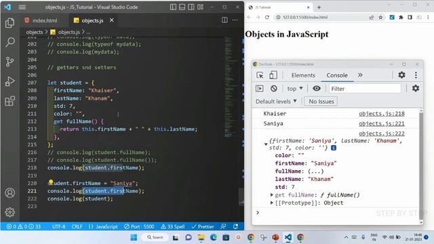Click the lightbulb quick-fix icon

pyautogui.click(x=51, y=182)
